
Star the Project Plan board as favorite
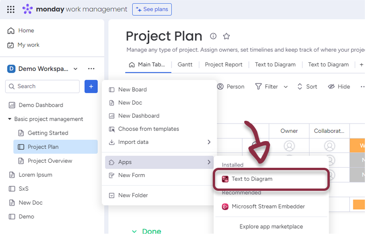tap(227, 36)
